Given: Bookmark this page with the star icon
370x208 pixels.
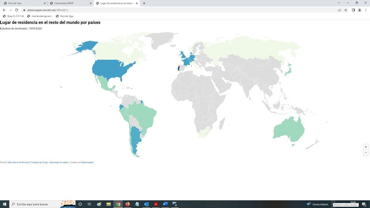Looking at the screenshot, I should click(x=346, y=10).
